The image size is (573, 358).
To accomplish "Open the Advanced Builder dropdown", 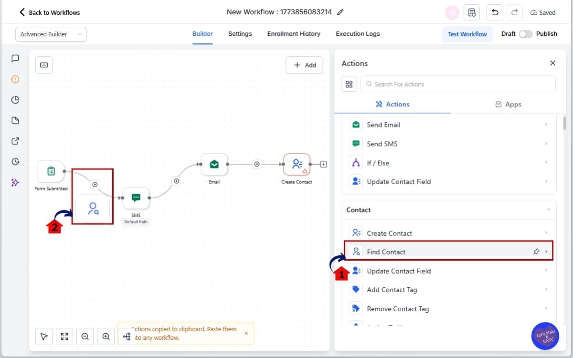I will pyautogui.click(x=51, y=34).
